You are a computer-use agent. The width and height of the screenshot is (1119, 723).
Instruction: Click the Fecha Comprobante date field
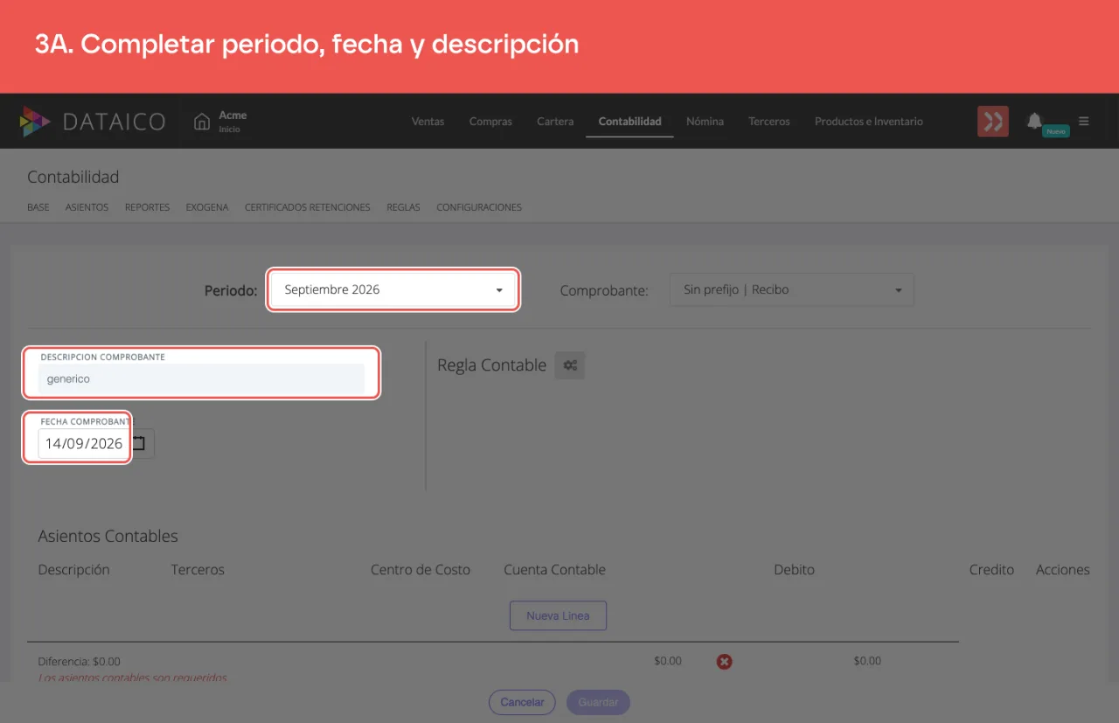click(83, 443)
